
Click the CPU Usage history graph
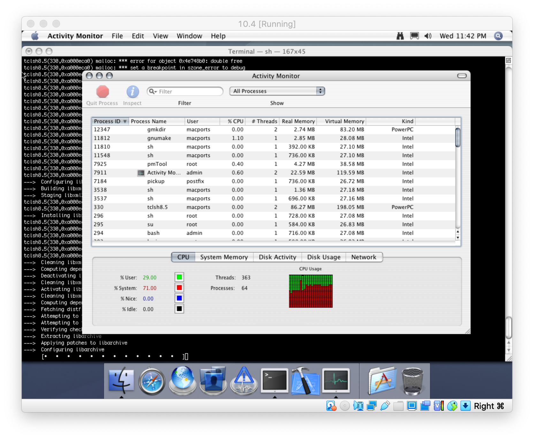point(311,291)
